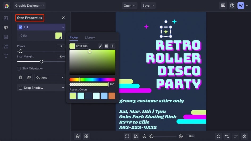
Task: Click the 28% zoom percentage field
Action: click(x=191, y=136)
